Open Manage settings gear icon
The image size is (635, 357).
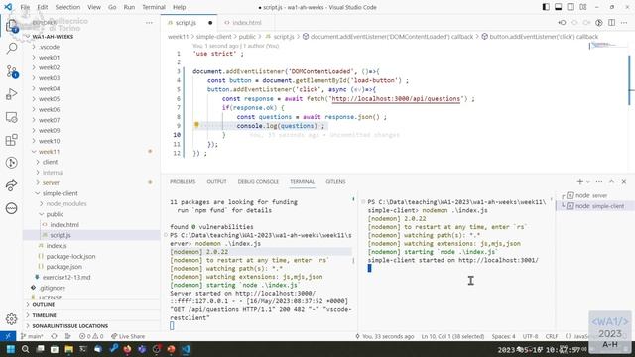coord(11,319)
